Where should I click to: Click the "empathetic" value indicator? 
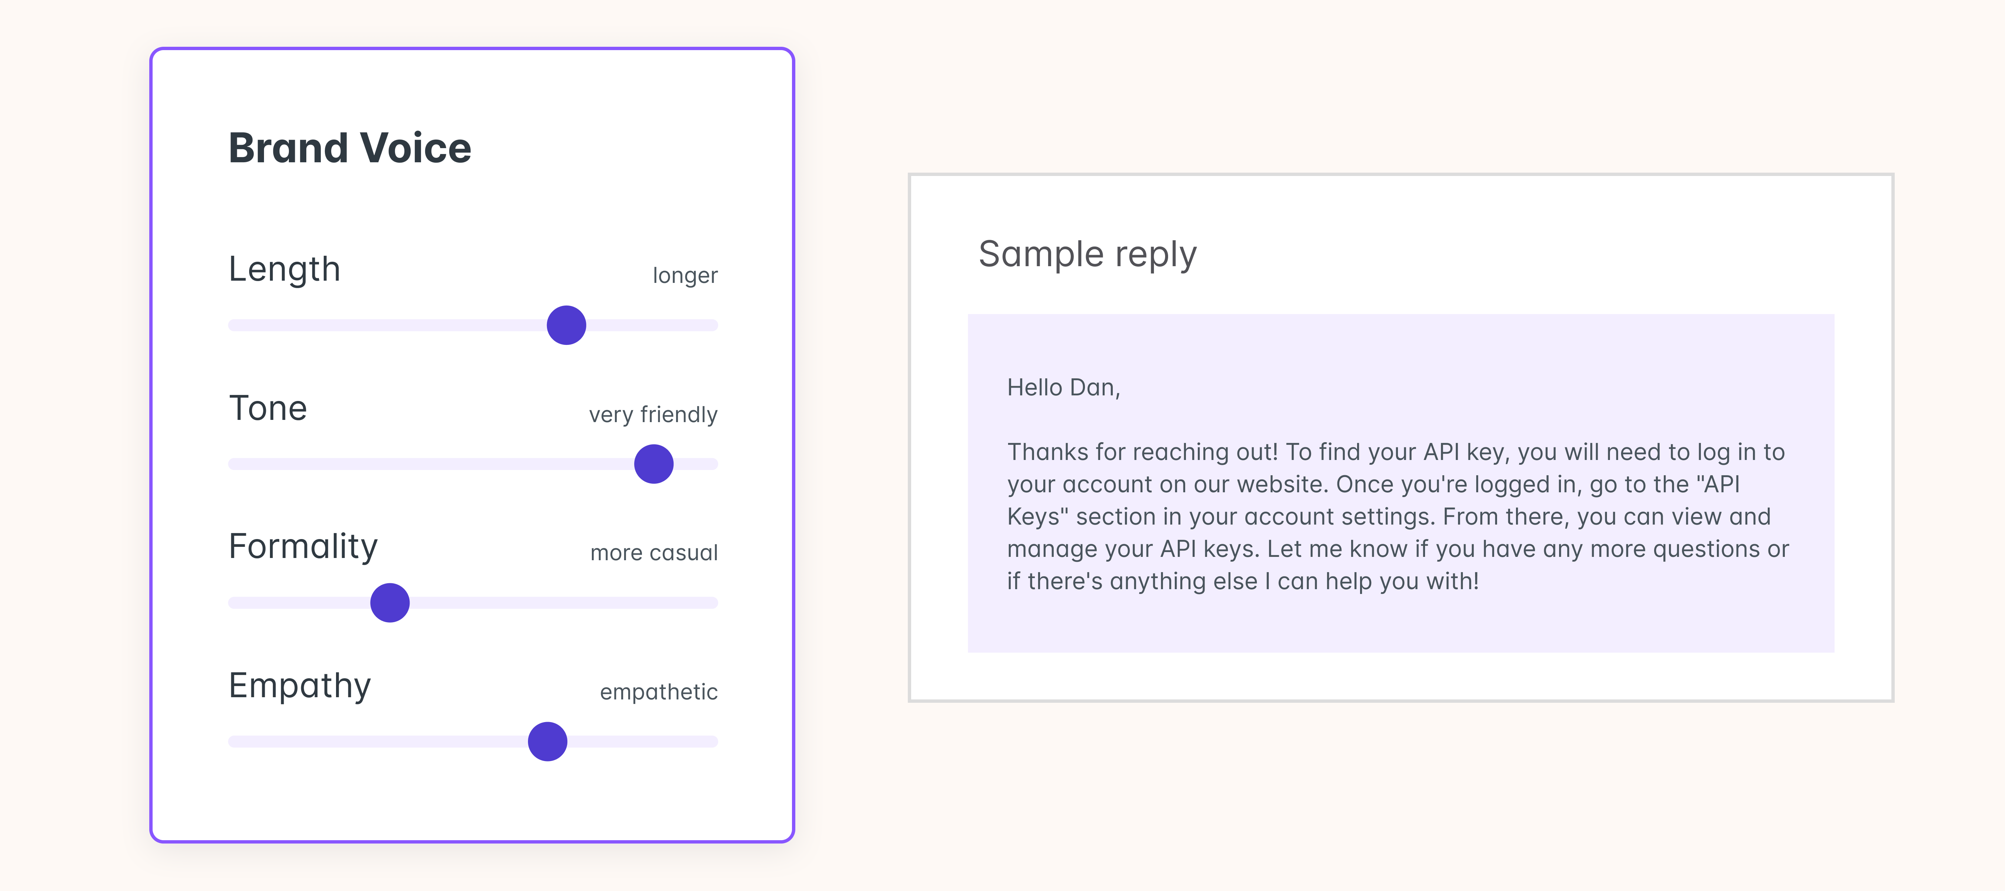pos(658,692)
